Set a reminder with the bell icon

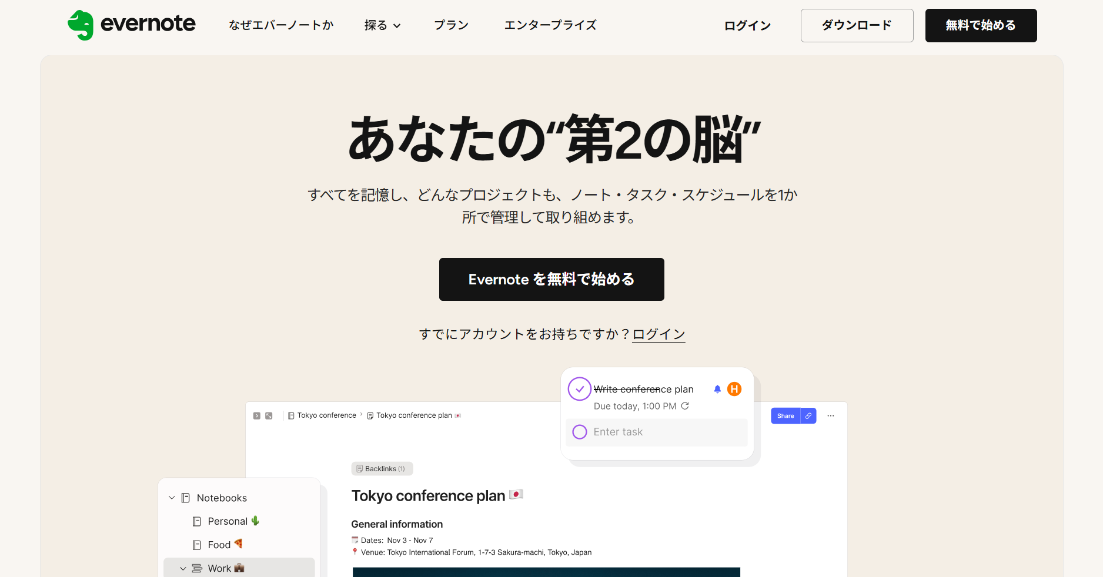tap(717, 389)
